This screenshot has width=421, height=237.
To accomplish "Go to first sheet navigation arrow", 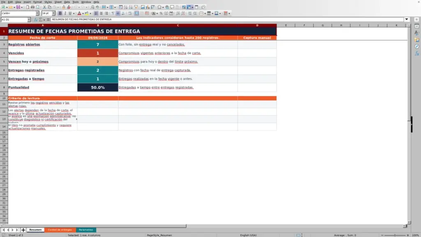I will (x=3, y=230).
